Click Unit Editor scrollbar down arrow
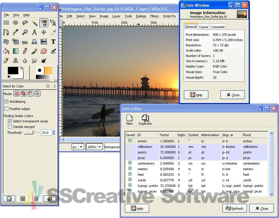Screen dimensions: 279x218 coord(272,194)
